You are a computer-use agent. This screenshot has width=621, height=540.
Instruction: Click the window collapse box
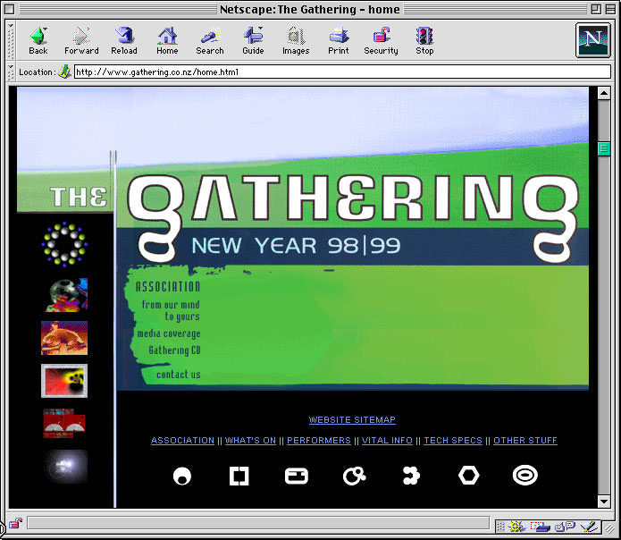pos(610,9)
